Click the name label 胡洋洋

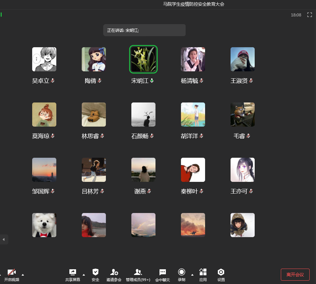[x=189, y=136]
